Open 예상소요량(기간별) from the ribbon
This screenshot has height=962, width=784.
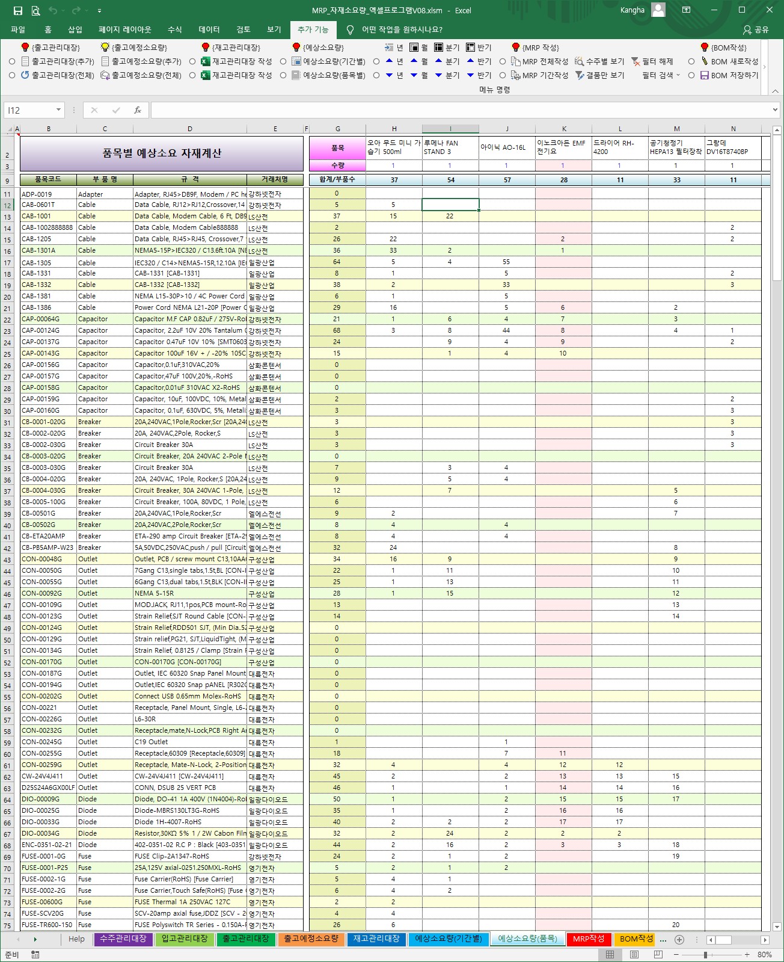point(328,61)
